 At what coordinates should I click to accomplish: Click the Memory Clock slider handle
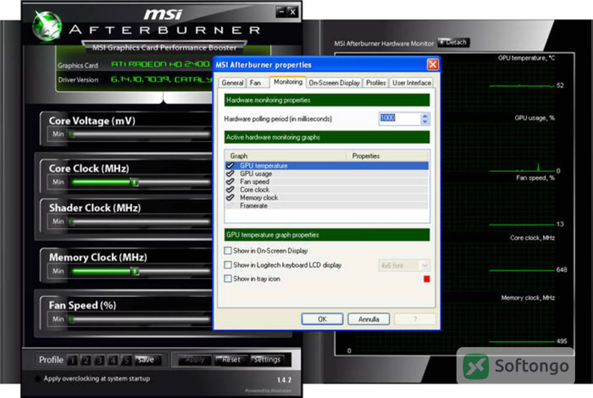point(135,271)
